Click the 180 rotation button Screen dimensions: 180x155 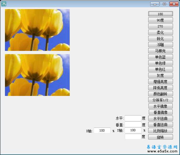click(x=160, y=14)
